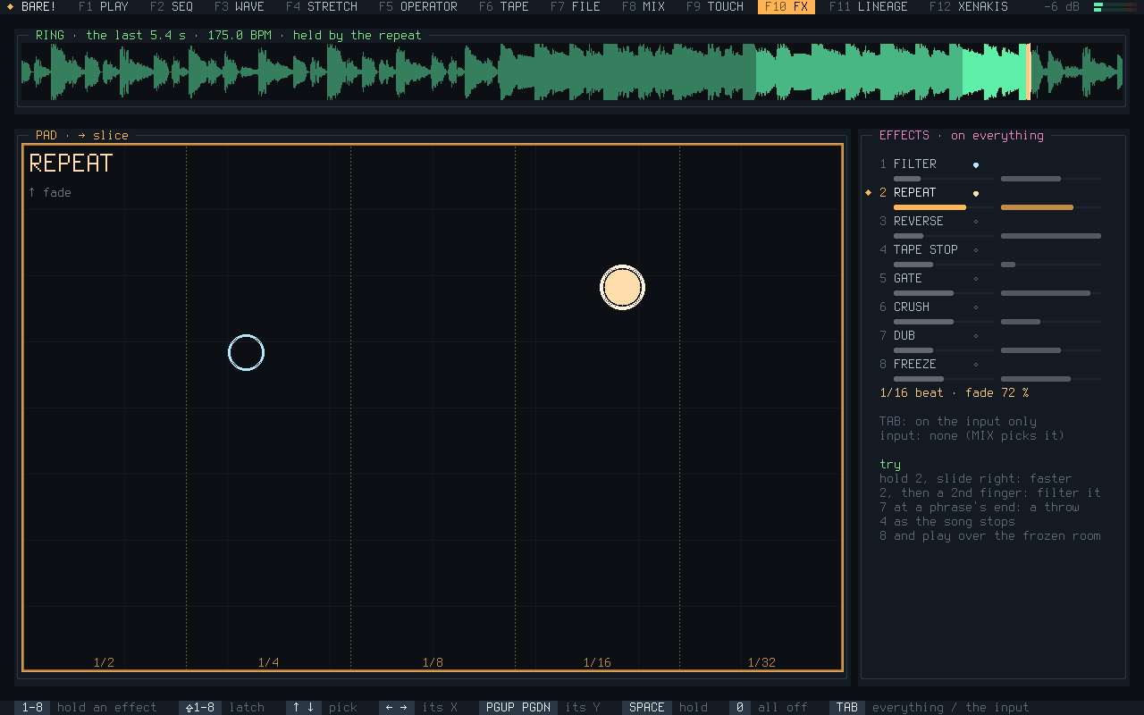Go to the F4 STRETCH tab

click(x=322, y=6)
